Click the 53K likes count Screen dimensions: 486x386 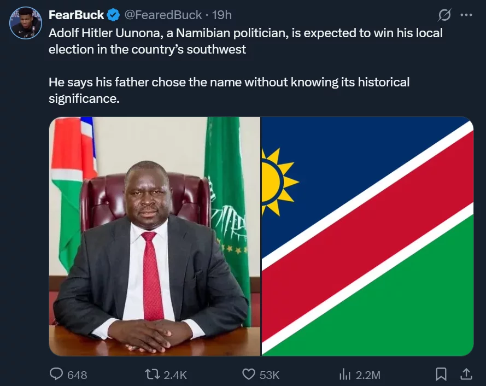tap(269, 375)
